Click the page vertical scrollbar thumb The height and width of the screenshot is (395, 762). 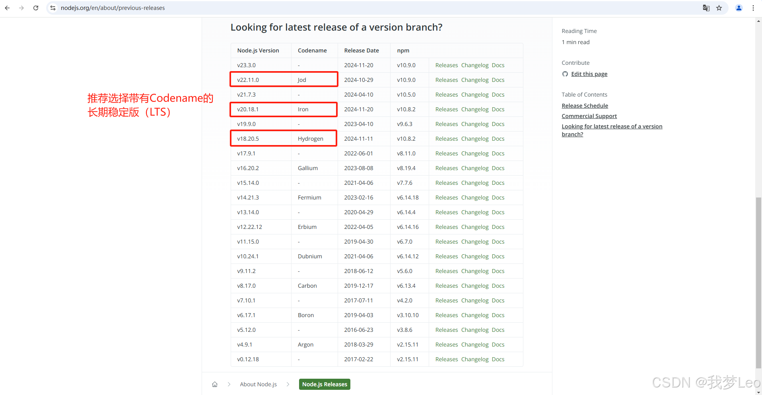pyautogui.click(x=758, y=283)
